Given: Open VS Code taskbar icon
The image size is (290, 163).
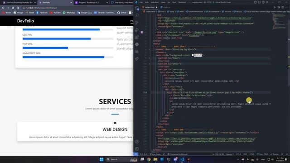Looking at the screenshot, I should point(182,159).
